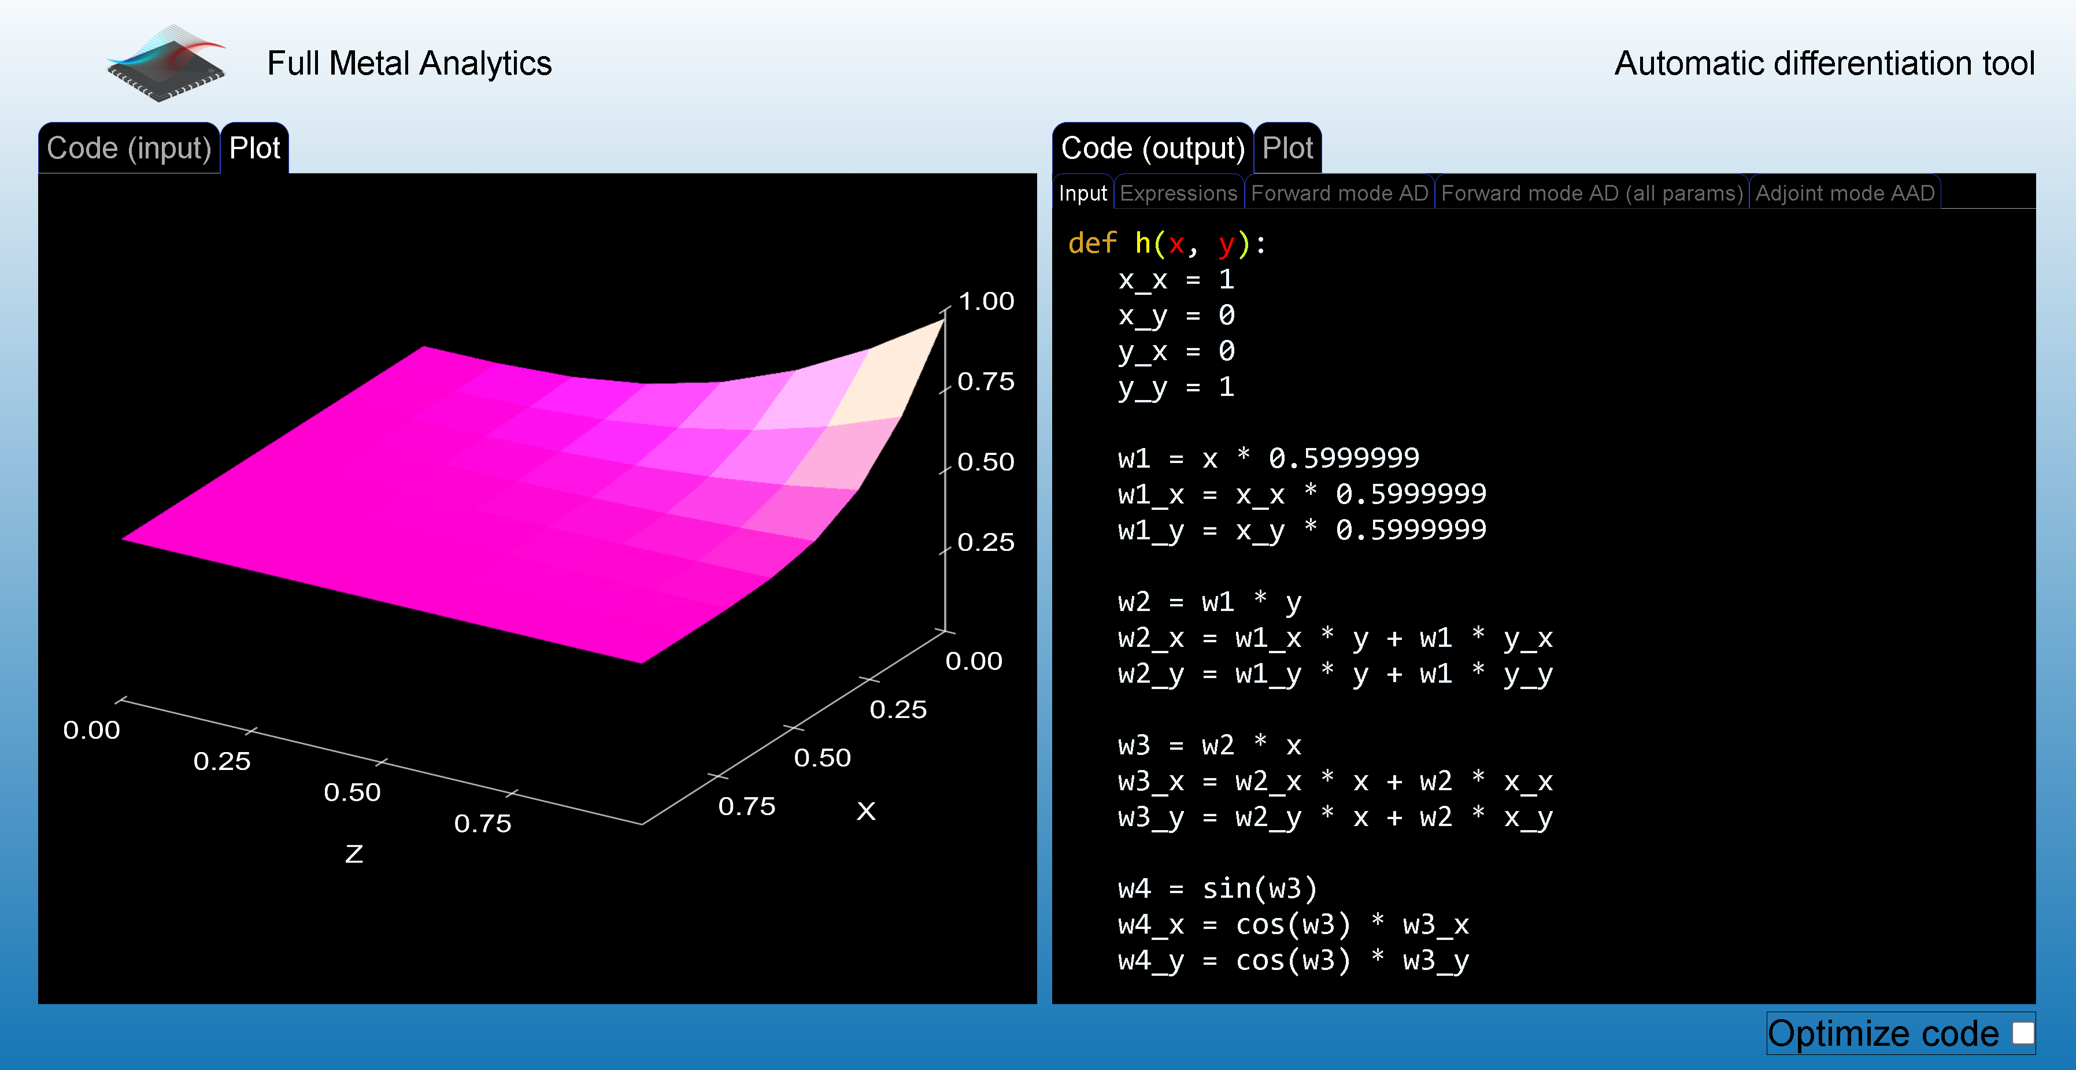2076x1070 pixels.
Task: Switch to the Code (output) tab
Action: (x=1152, y=148)
